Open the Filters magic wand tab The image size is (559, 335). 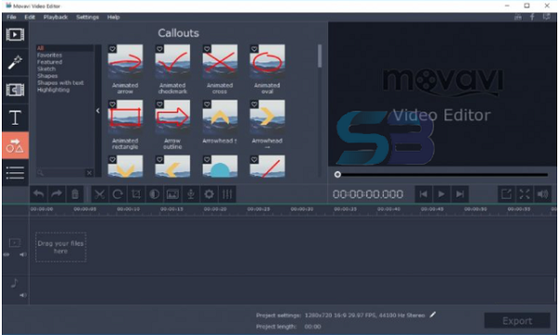point(15,62)
